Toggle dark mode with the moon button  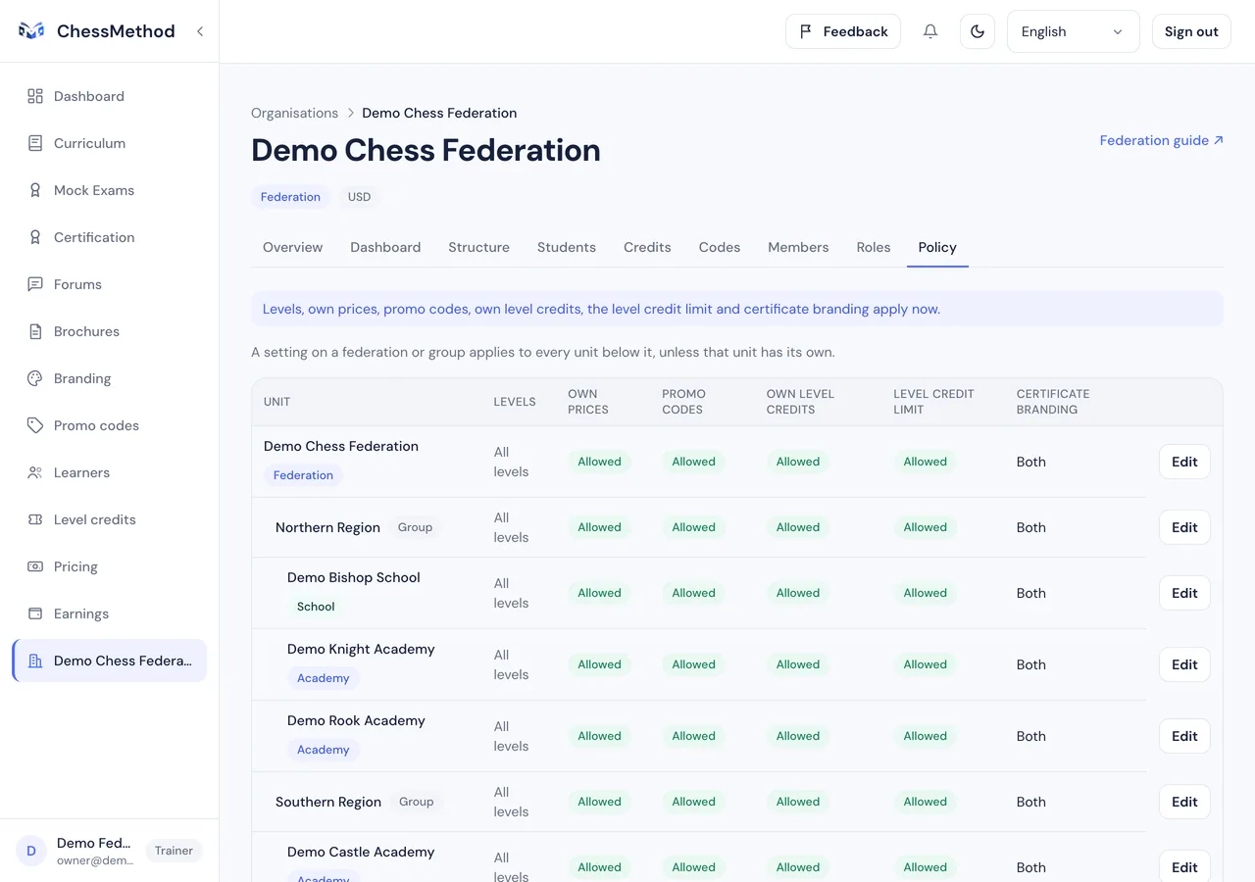click(978, 31)
